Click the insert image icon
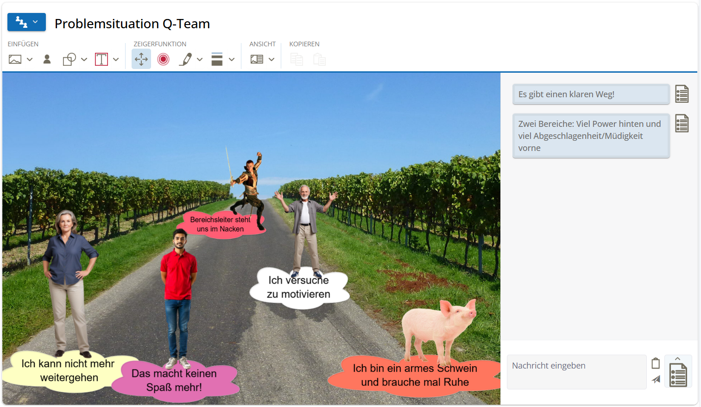Image resolution: width=701 pixels, height=407 pixels. [15, 59]
